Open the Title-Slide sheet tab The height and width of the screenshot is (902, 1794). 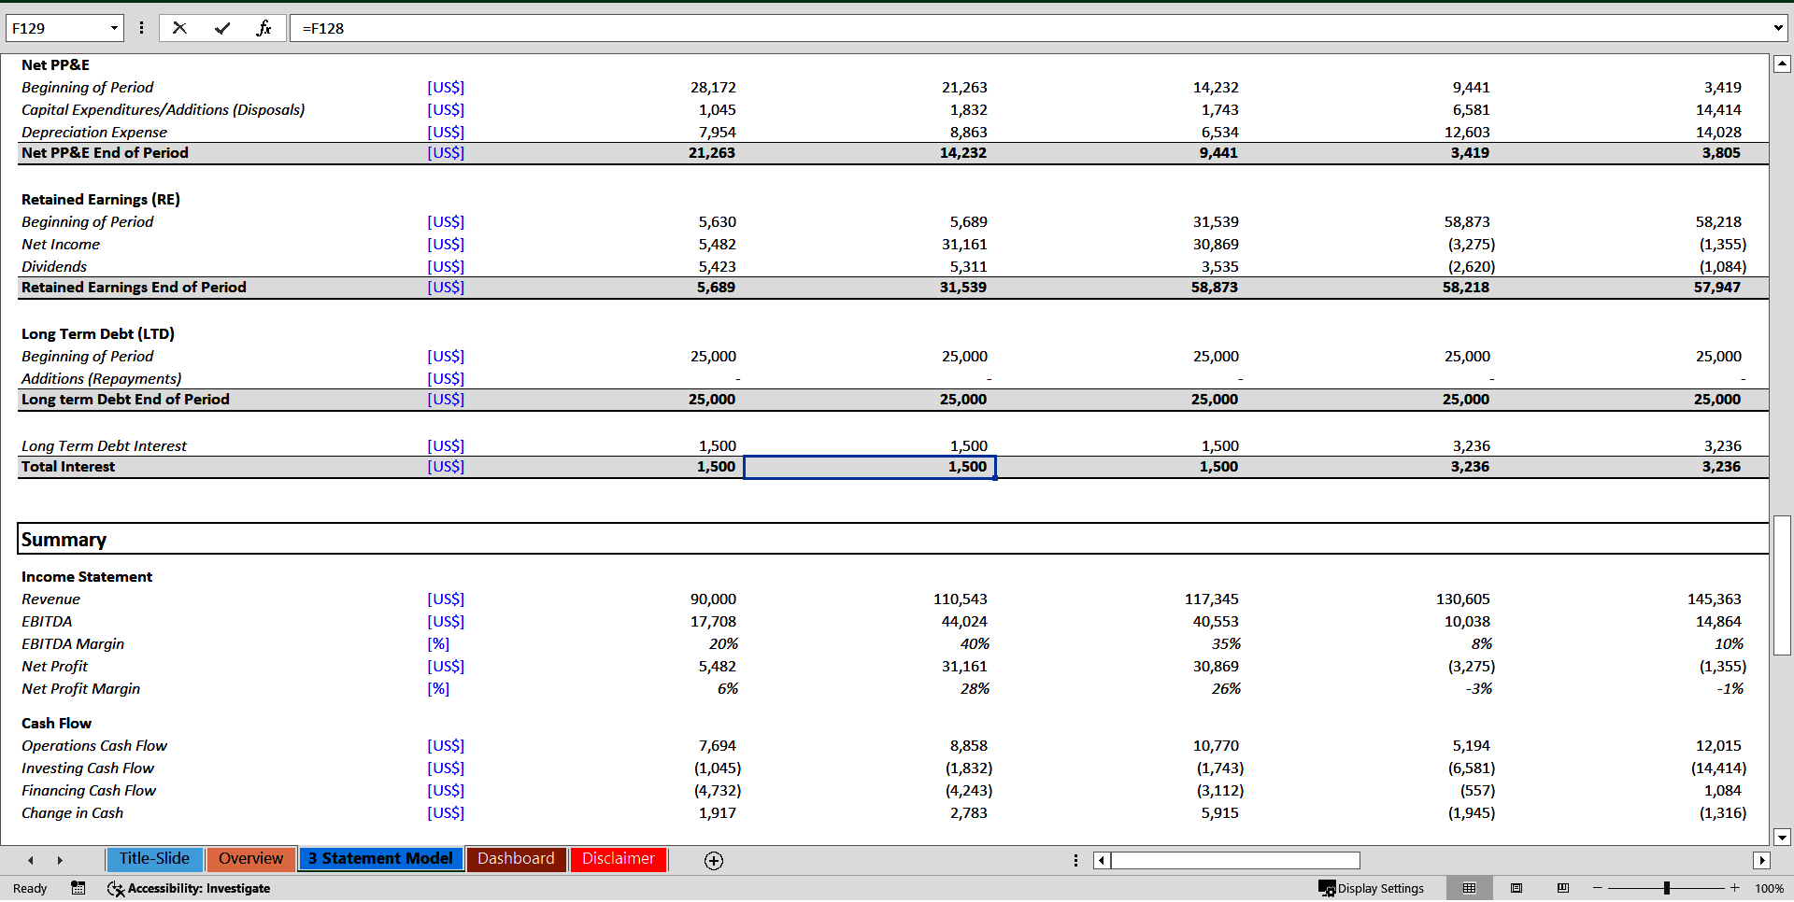[154, 859]
